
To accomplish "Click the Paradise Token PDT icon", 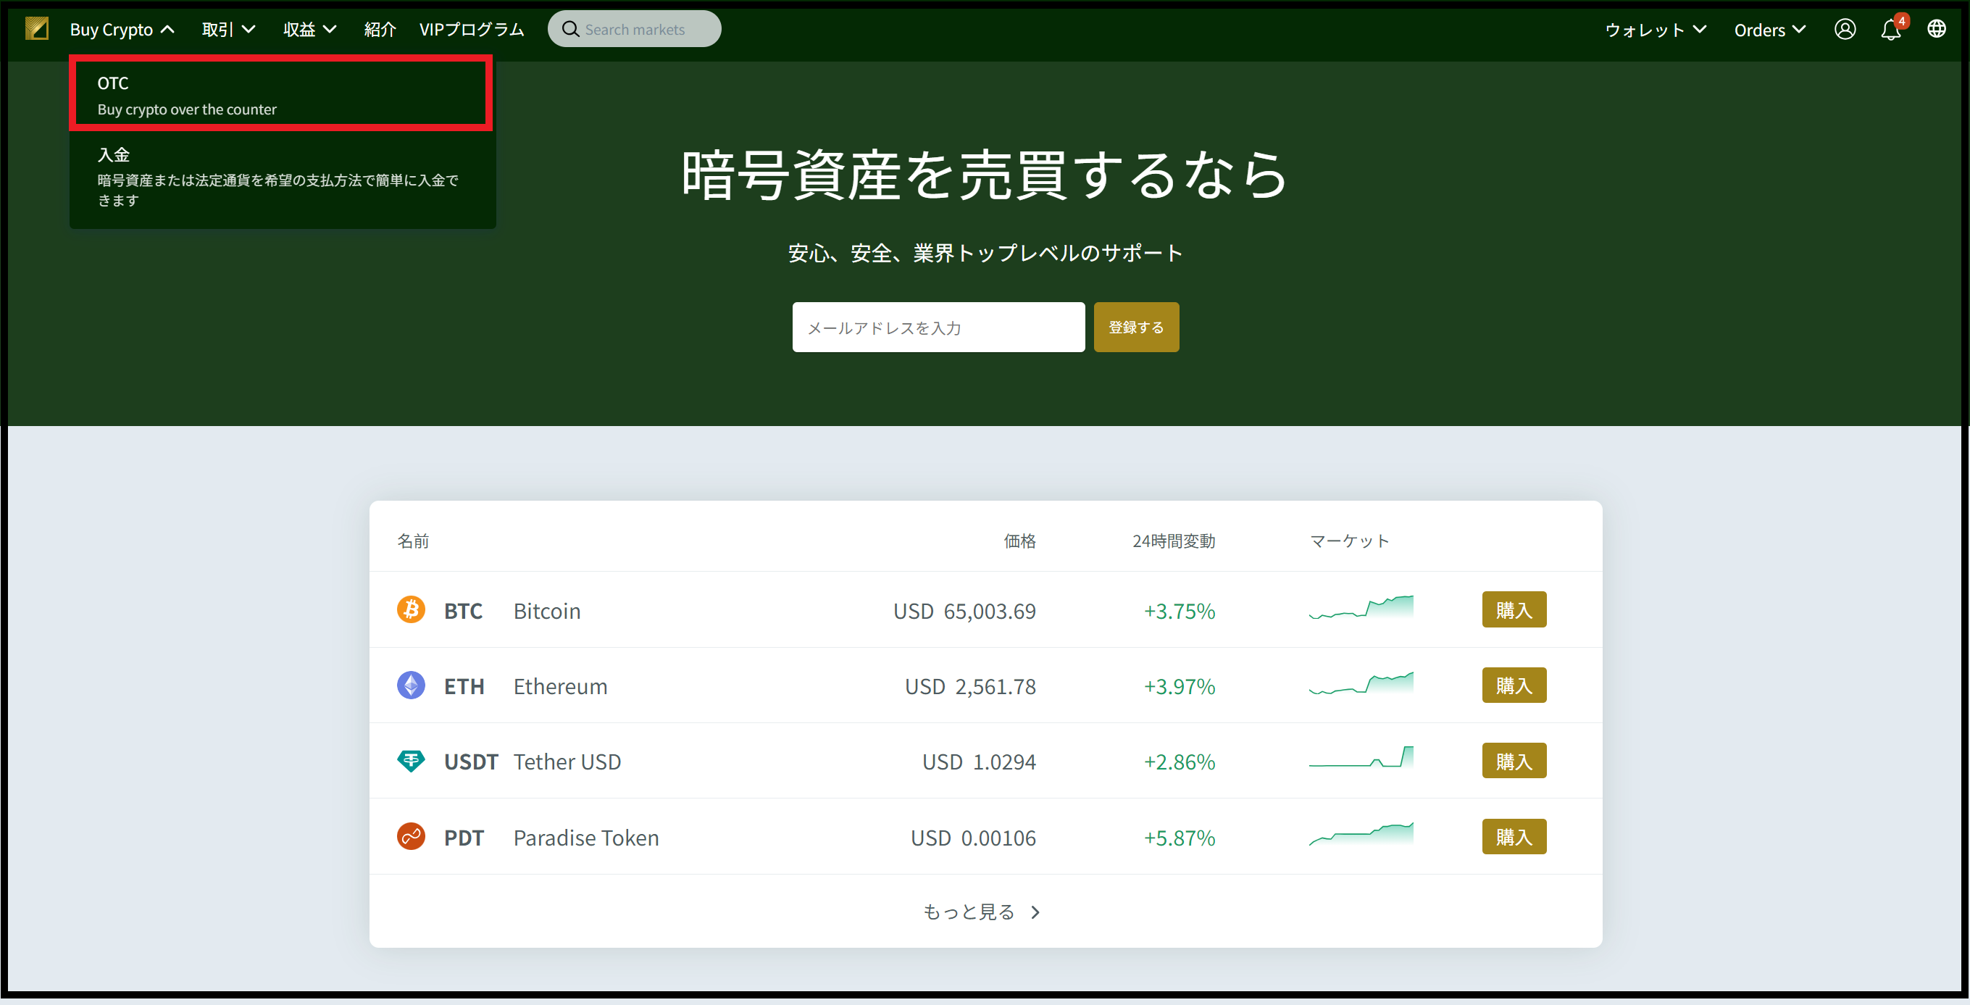I will 411,837.
